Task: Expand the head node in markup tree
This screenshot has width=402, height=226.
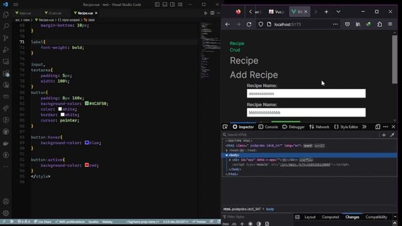Action: point(227,151)
